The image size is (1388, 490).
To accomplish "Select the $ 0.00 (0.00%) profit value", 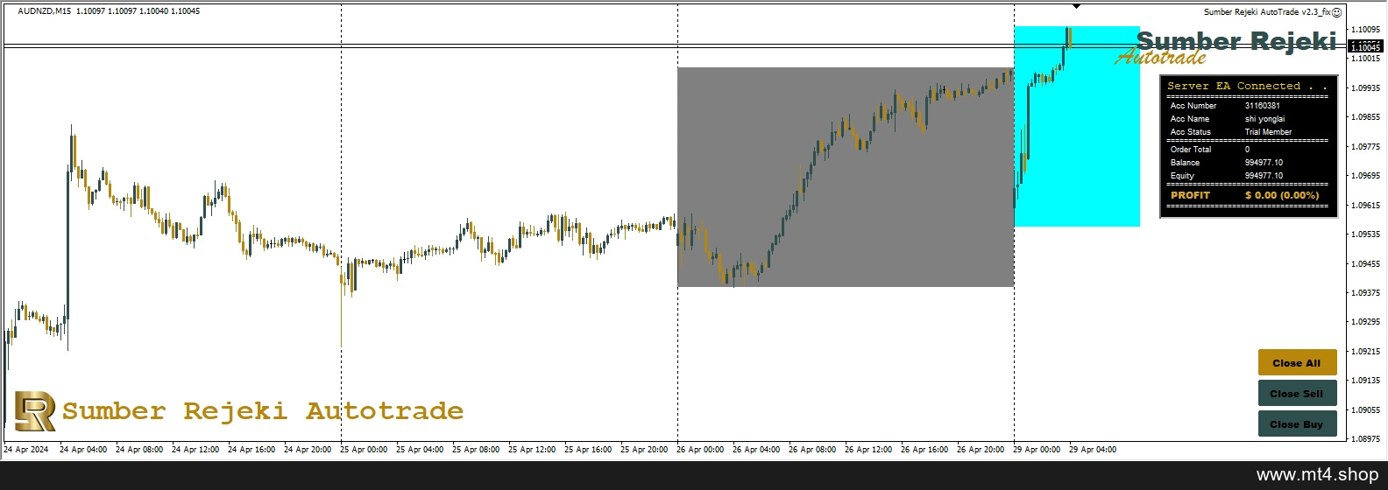I will pyautogui.click(x=1282, y=195).
